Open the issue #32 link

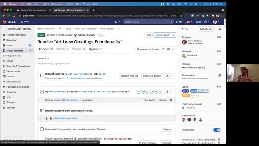47,58
